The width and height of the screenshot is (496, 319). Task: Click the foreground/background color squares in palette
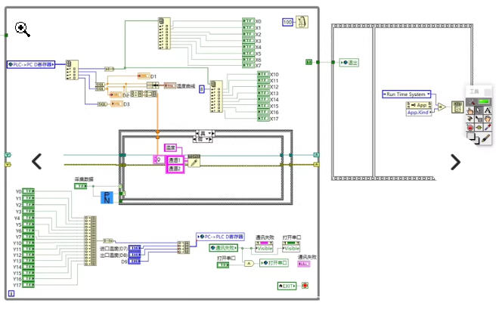(473, 138)
